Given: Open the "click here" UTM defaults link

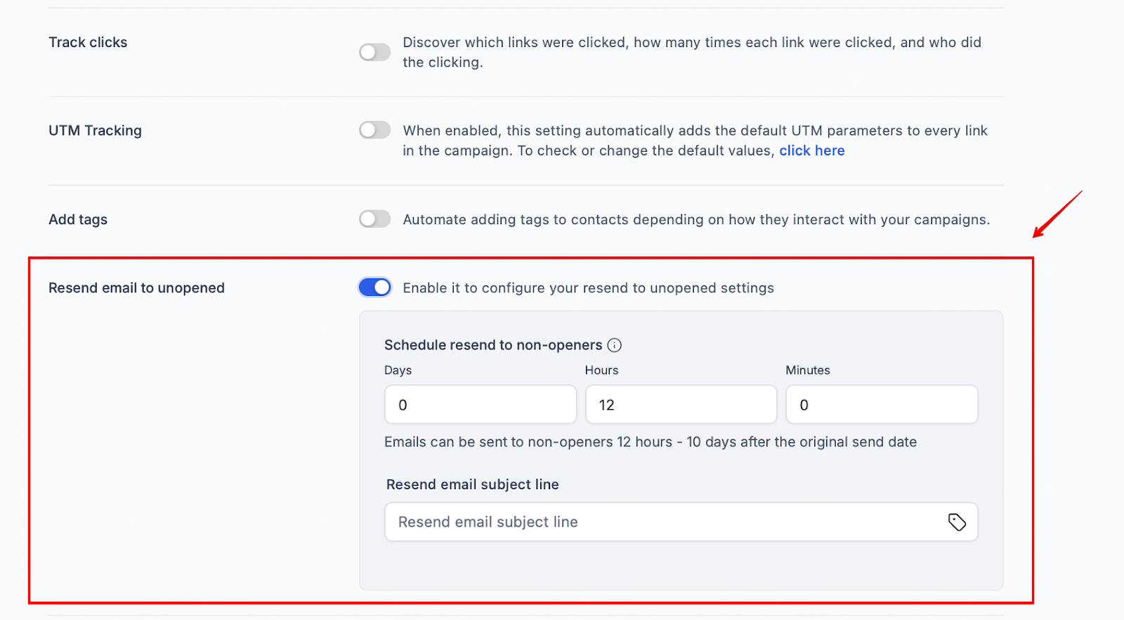Looking at the screenshot, I should [x=811, y=150].
